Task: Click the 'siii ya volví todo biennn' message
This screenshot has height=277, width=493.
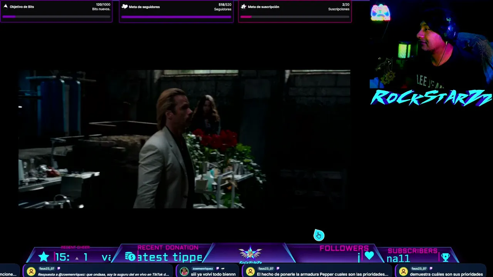Action: click(213, 274)
